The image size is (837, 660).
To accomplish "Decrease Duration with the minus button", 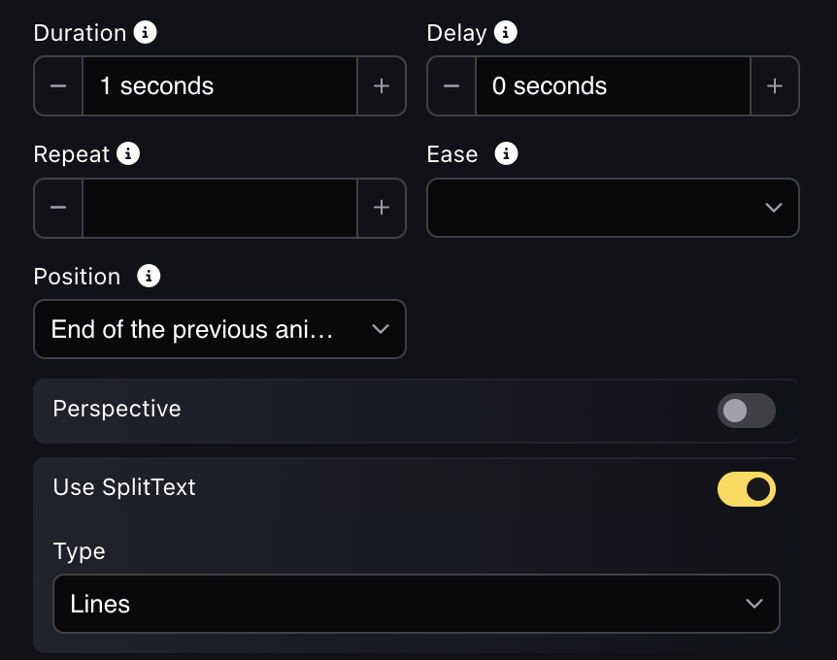I will point(58,86).
